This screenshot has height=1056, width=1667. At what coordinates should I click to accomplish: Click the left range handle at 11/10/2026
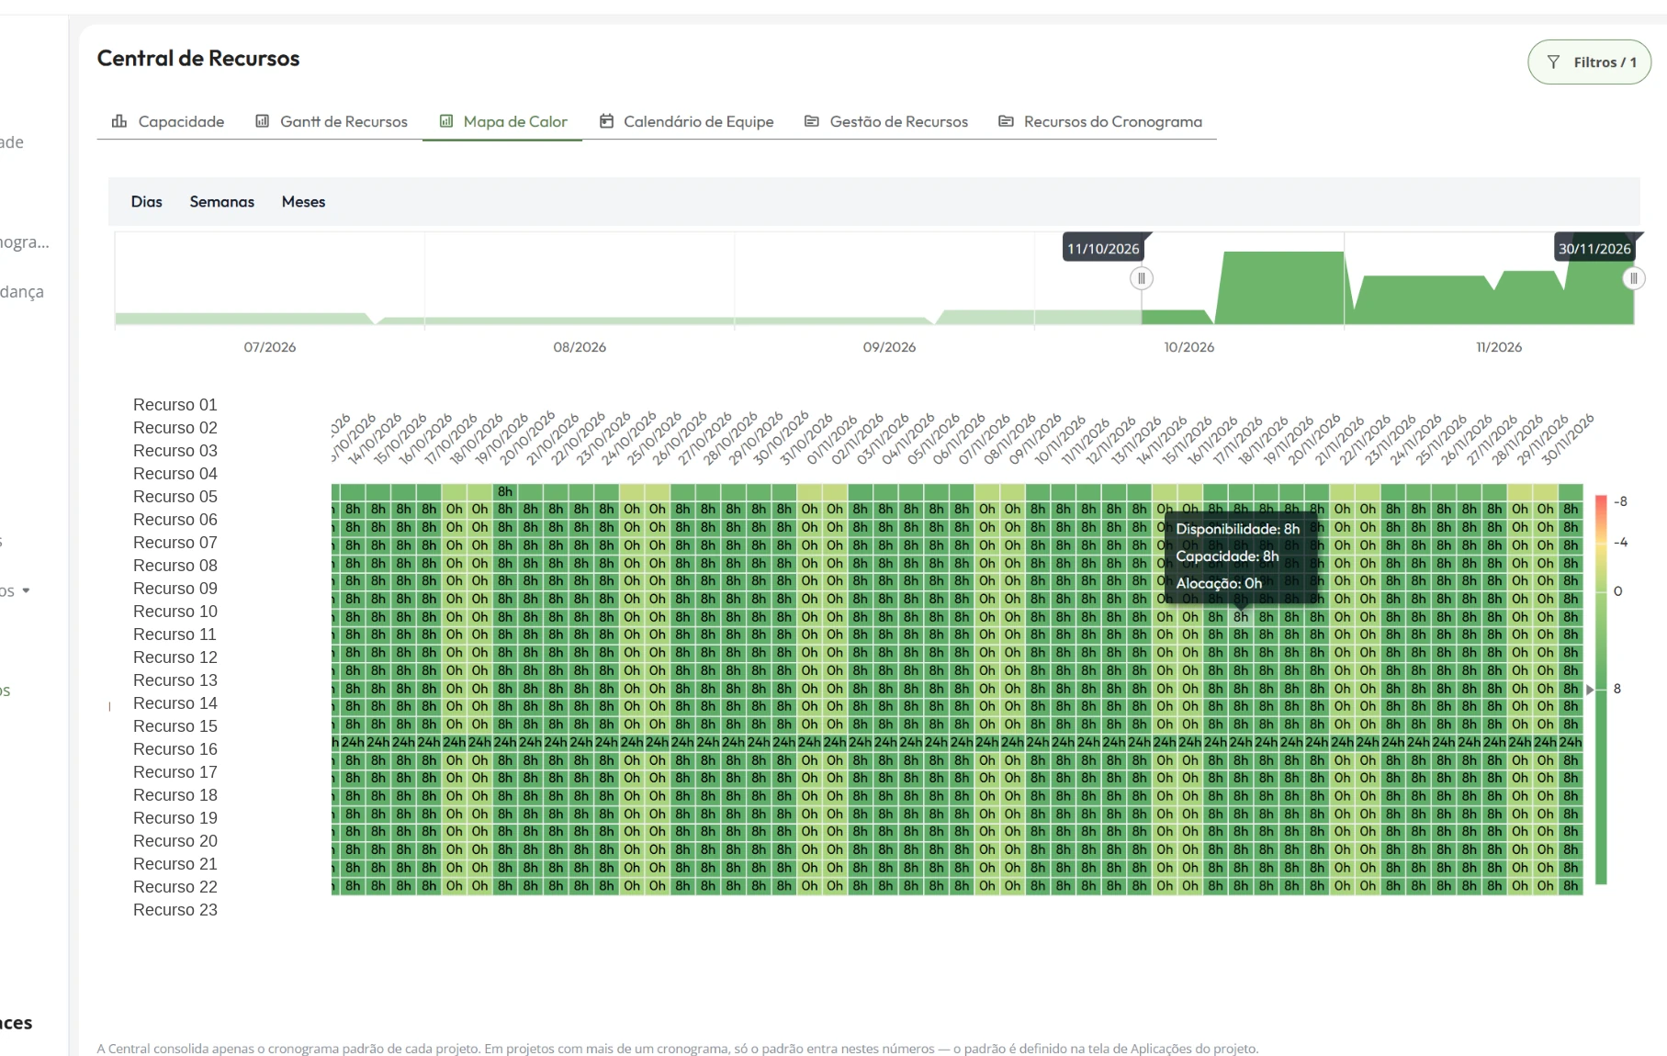coord(1142,278)
